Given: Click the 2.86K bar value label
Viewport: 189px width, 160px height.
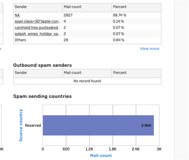Looking at the screenshot, I should (x=146, y=125).
